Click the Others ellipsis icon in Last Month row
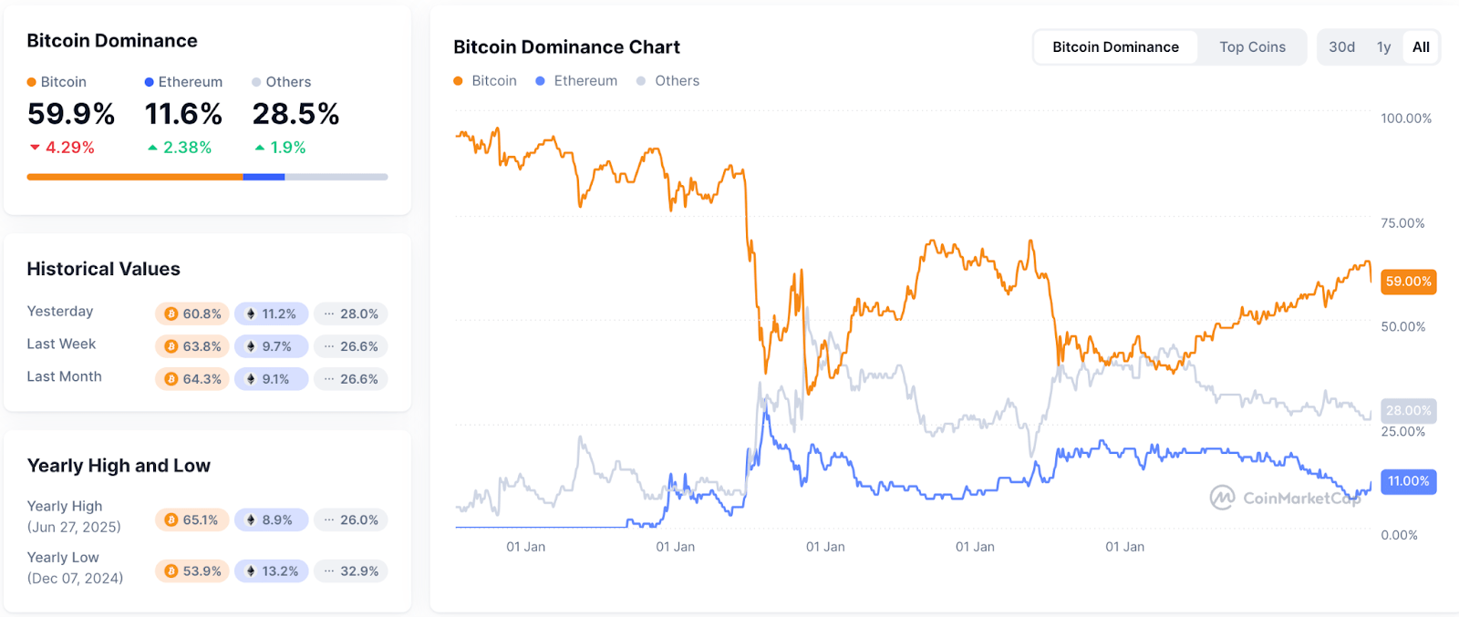The width and height of the screenshot is (1459, 617). coord(328,378)
